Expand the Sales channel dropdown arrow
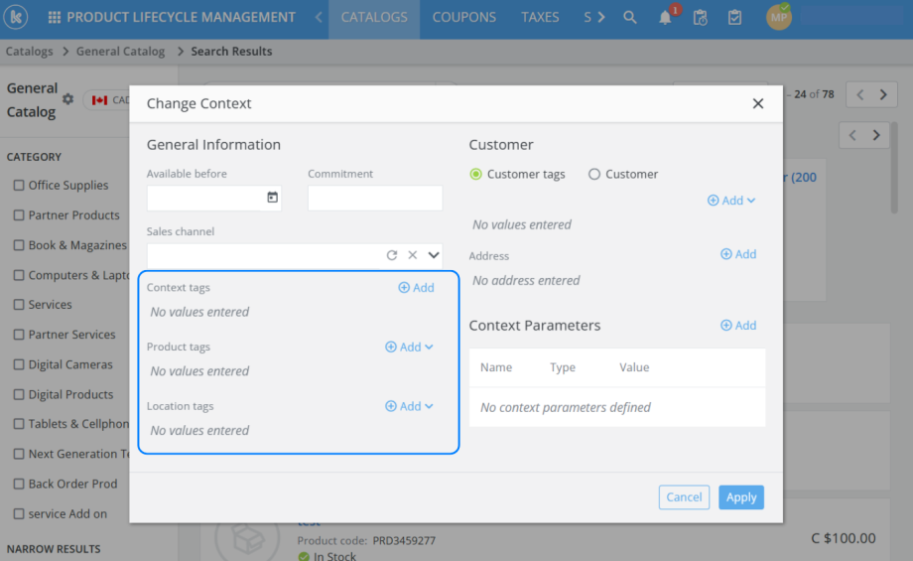Viewport: 913px width, 561px height. (x=434, y=255)
